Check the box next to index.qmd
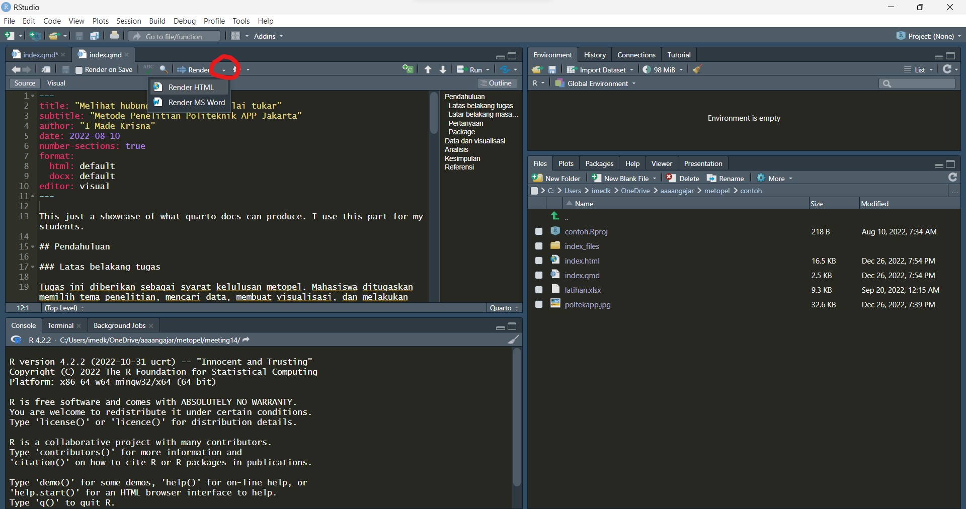Viewport: 966px width, 509px height. click(x=539, y=276)
